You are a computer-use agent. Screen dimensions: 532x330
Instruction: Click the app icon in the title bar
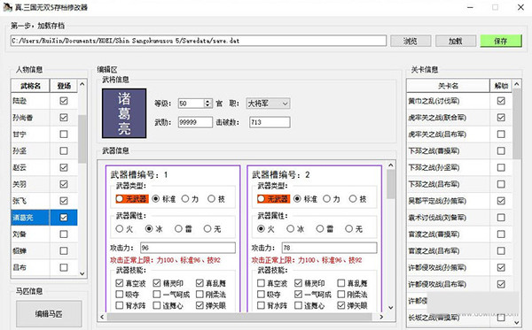point(7,7)
